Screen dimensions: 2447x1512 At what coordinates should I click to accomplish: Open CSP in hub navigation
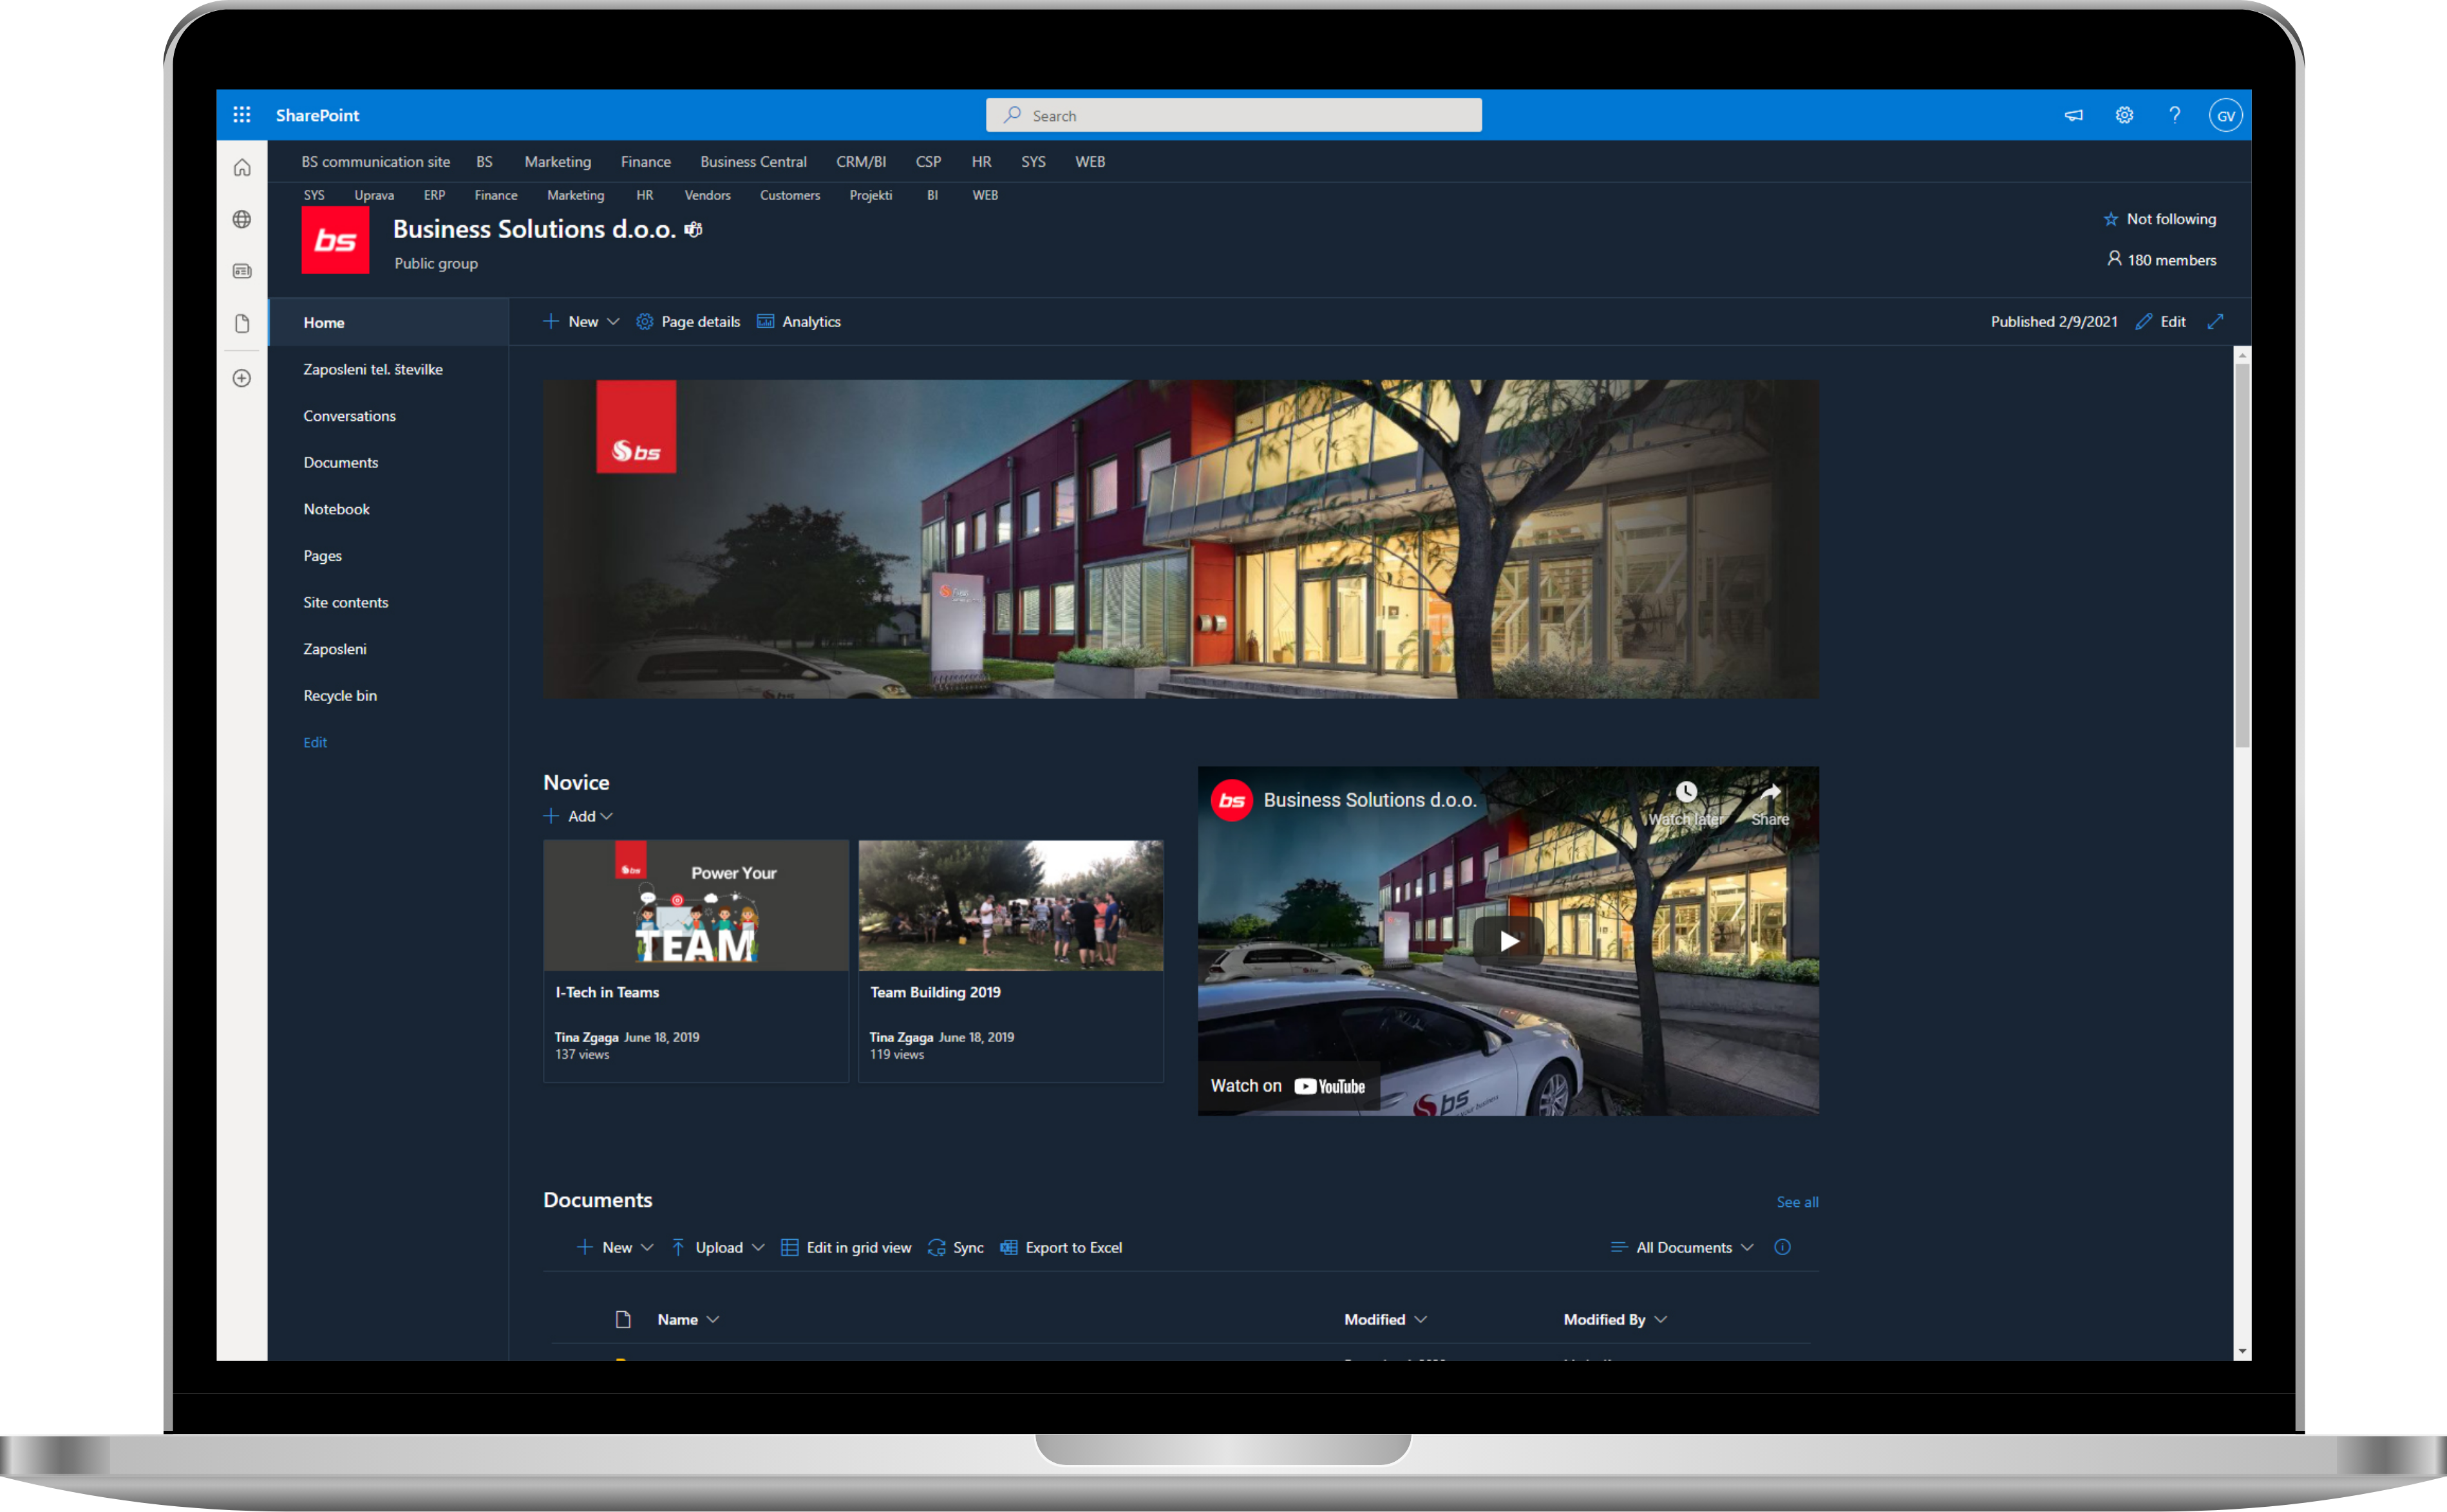[x=927, y=161]
